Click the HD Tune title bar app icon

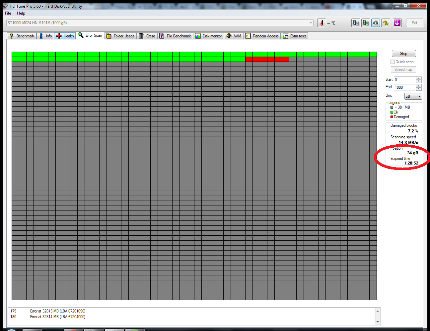(5, 6)
